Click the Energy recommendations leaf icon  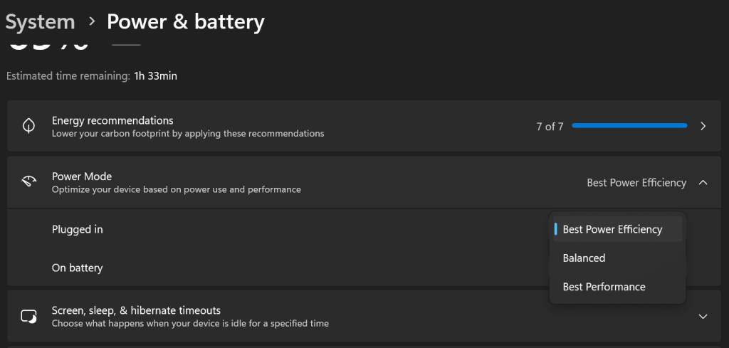[x=29, y=126]
